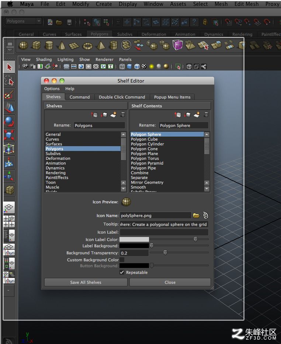Image resolution: width=281 pixels, height=344 pixels.
Task: Enable Custom Background Color checkbox
Action: (122, 260)
